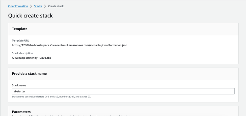Click blank area right of Provide a stack name
The image size is (246, 116).
(151, 74)
